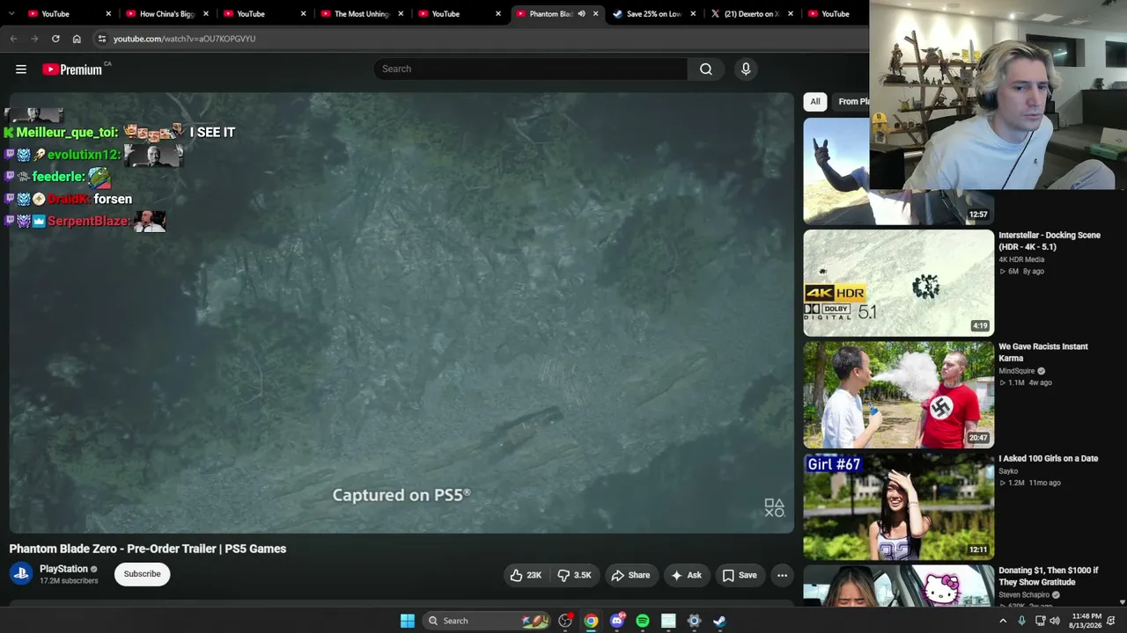This screenshot has height=633, width=1127.
Task: View site information next to the URL
Action: 102,39
